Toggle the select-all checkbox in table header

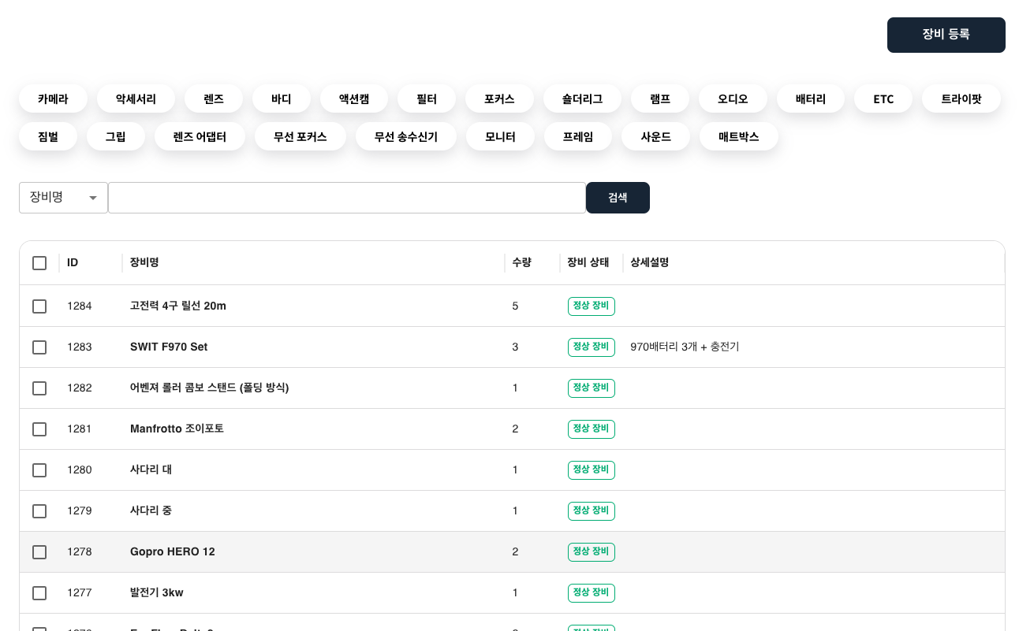(x=39, y=263)
